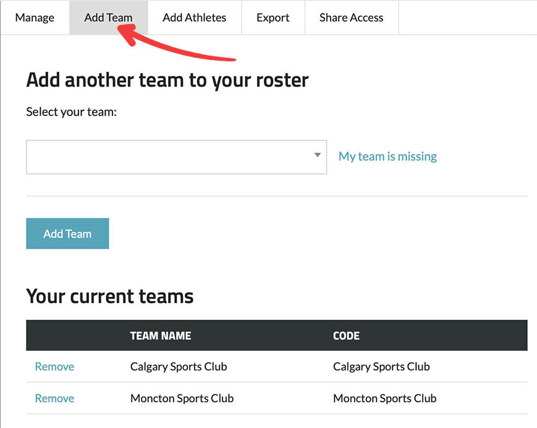The height and width of the screenshot is (428, 537).
Task: Click the My team is missing link
Action: pos(387,156)
